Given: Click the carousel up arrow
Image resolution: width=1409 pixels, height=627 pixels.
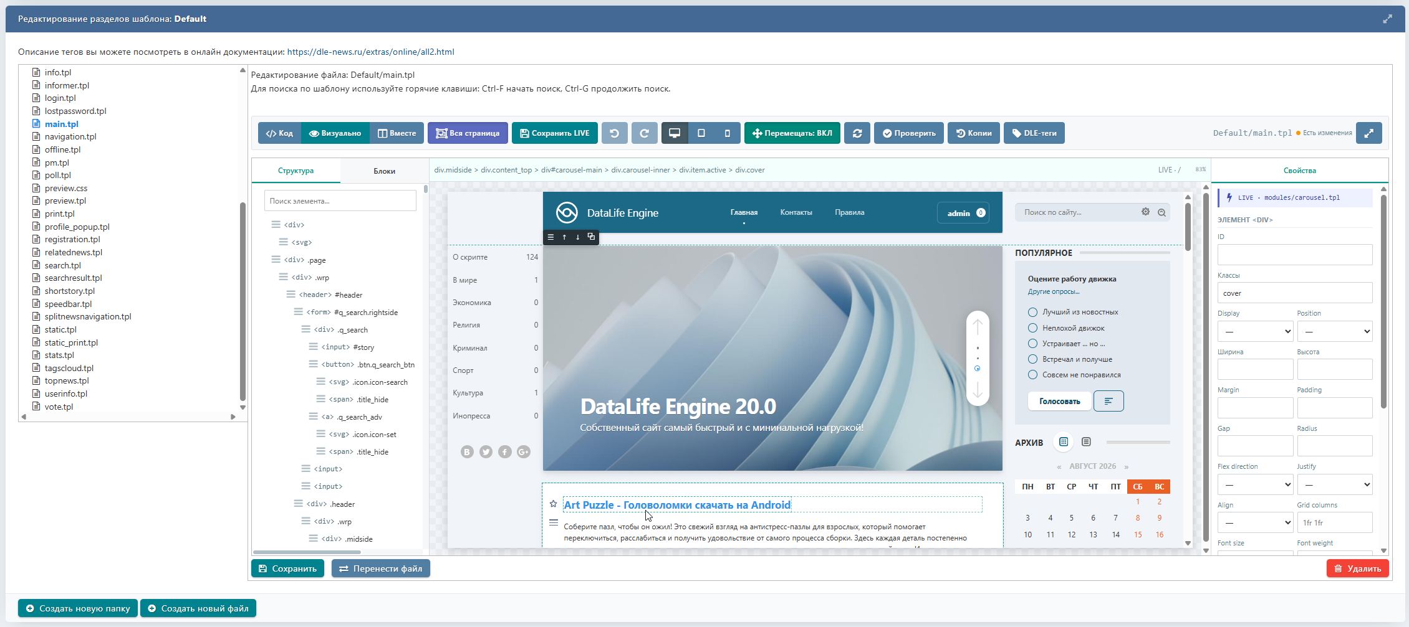Looking at the screenshot, I should point(978,326).
